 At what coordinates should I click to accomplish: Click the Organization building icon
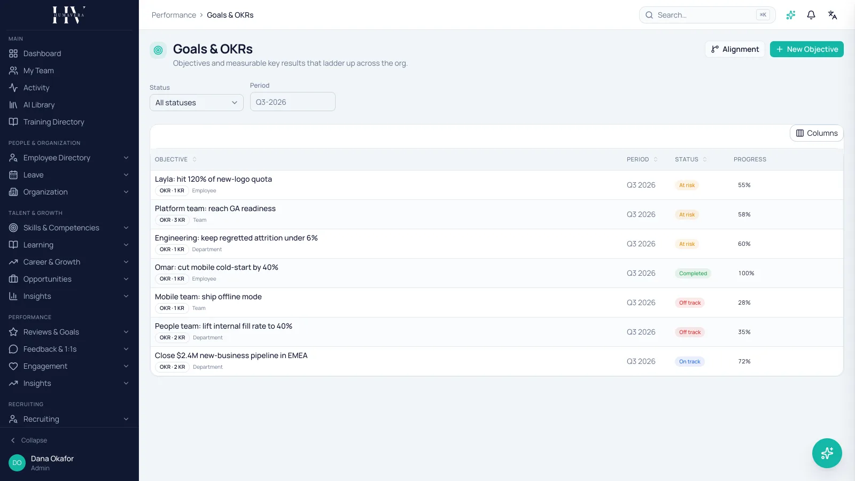(13, 192)
